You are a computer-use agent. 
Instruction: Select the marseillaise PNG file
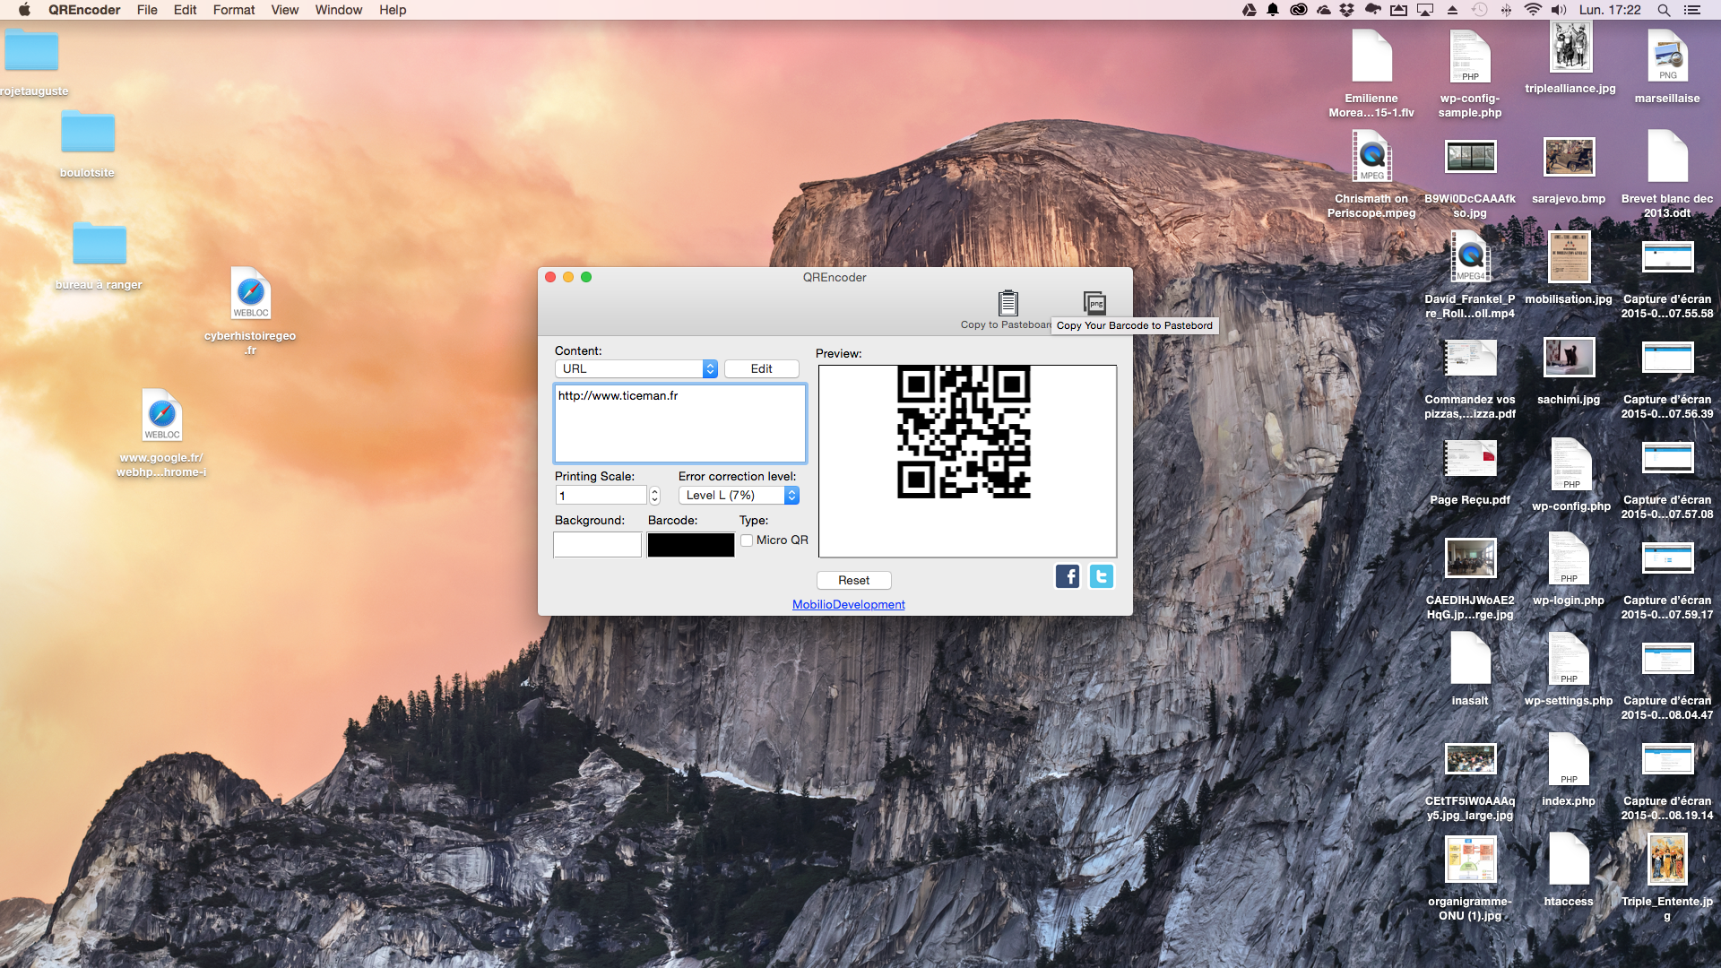[x=1667, y=56]
